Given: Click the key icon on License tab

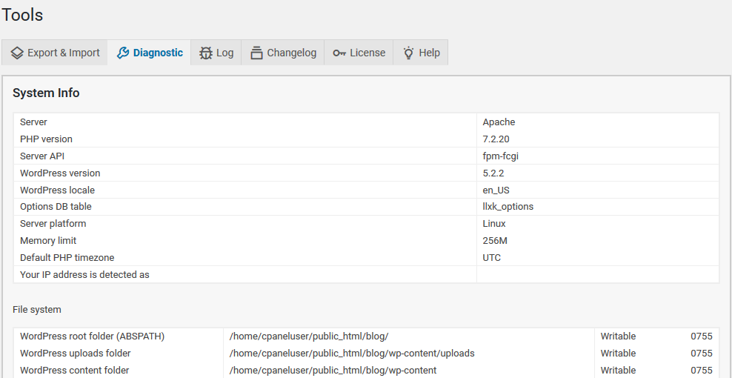Looking at the screenshot, I should [x=339, y=53].
